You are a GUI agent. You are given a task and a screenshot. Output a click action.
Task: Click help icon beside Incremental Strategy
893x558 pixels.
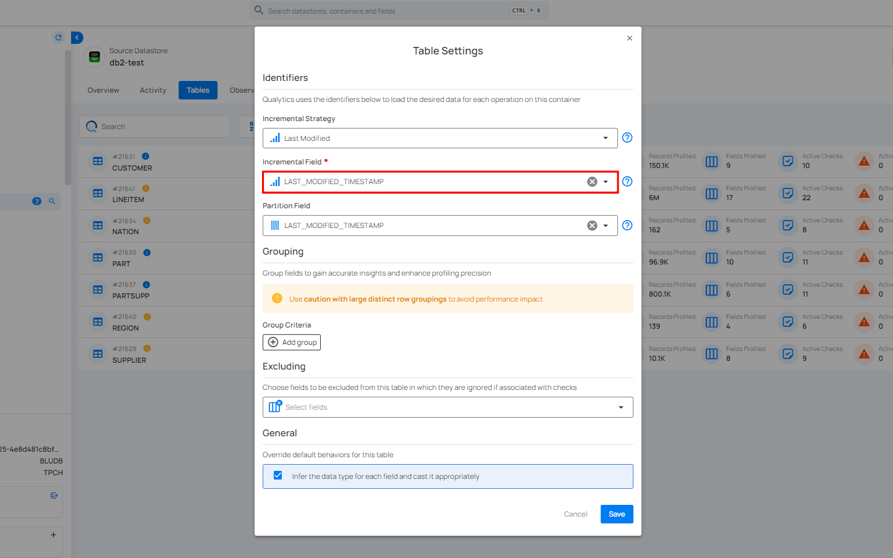[x=627, y=138]
